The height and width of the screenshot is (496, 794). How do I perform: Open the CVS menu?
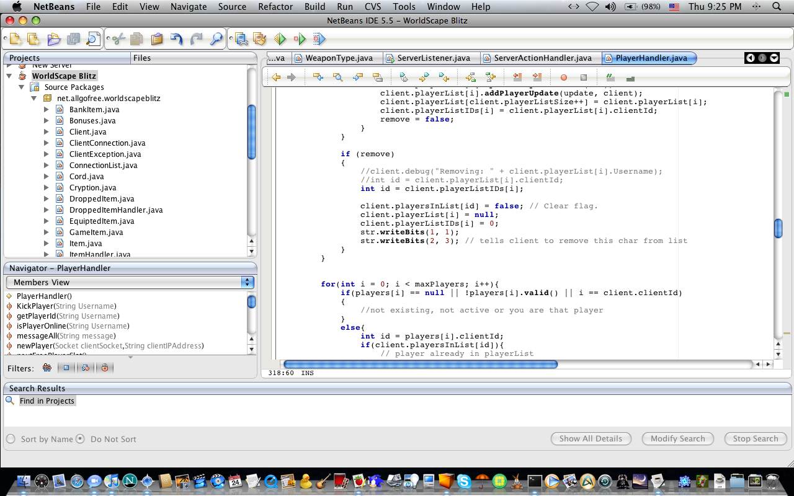click(373, 6)
